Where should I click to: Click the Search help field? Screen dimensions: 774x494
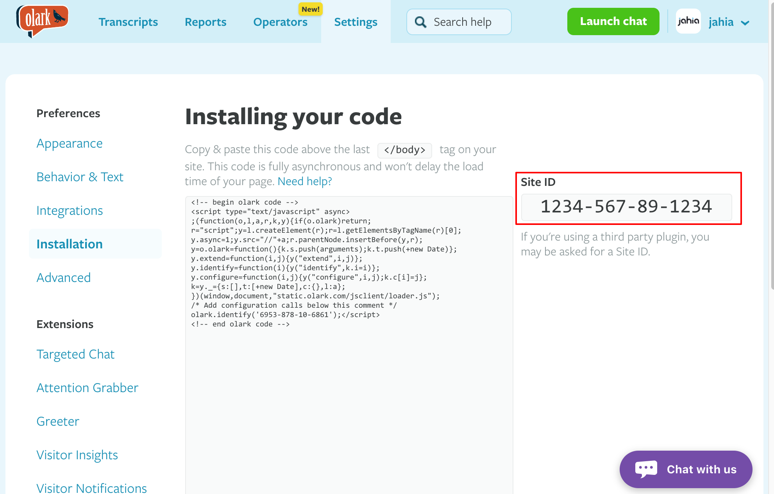click(459, 22)
